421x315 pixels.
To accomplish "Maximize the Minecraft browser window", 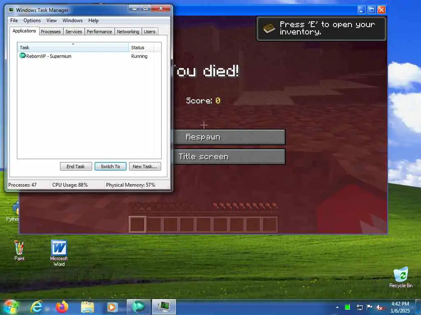I will 372,10.
